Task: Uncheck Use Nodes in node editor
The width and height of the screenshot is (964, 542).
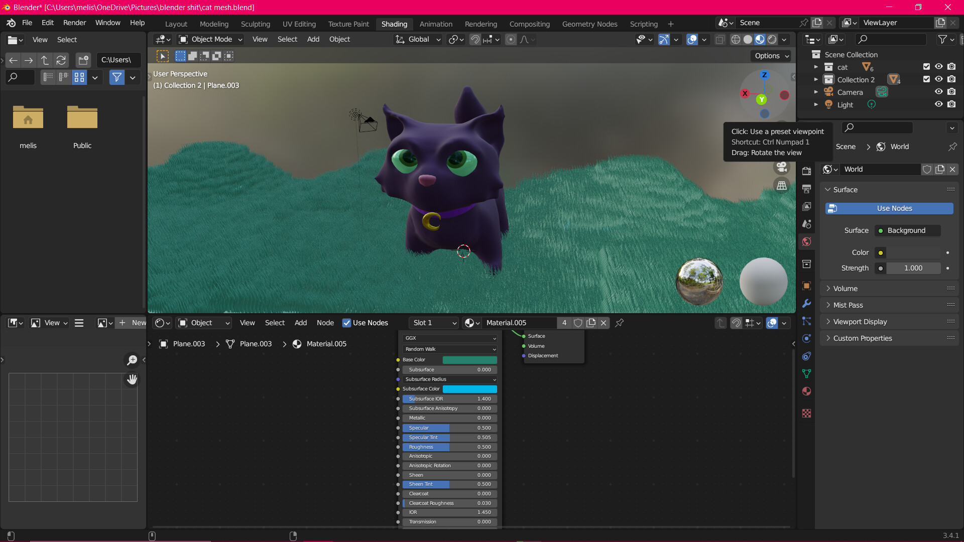Action: 346,323
